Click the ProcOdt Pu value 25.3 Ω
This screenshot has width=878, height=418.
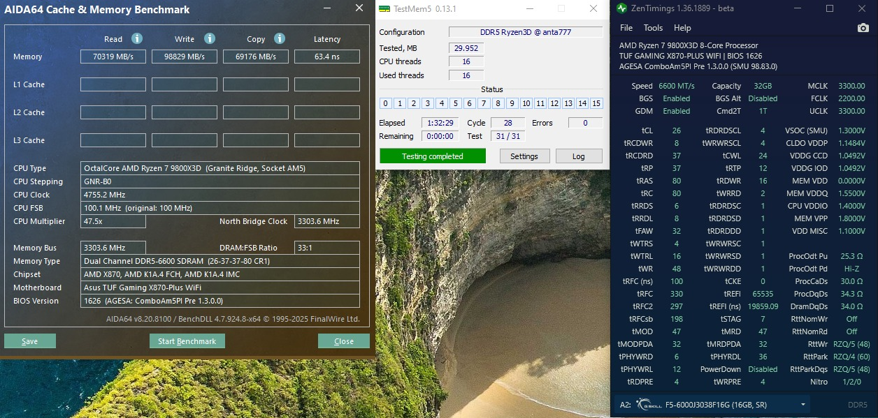851,256
